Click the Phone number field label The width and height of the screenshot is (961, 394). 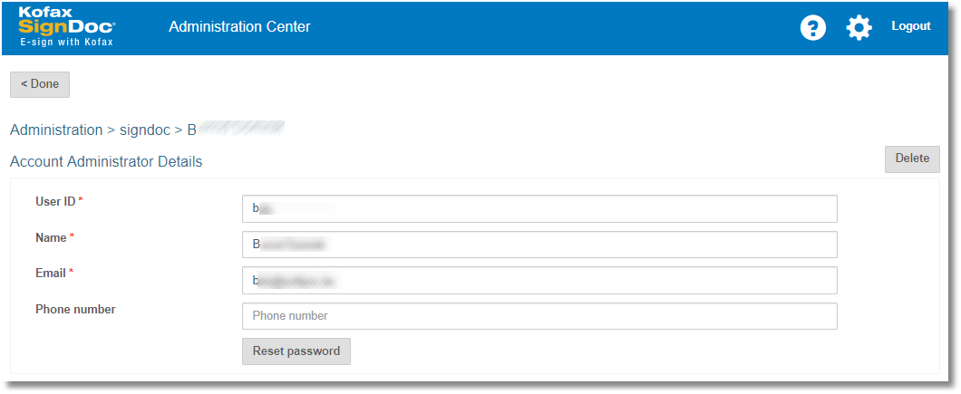click(x=75, y=310)
